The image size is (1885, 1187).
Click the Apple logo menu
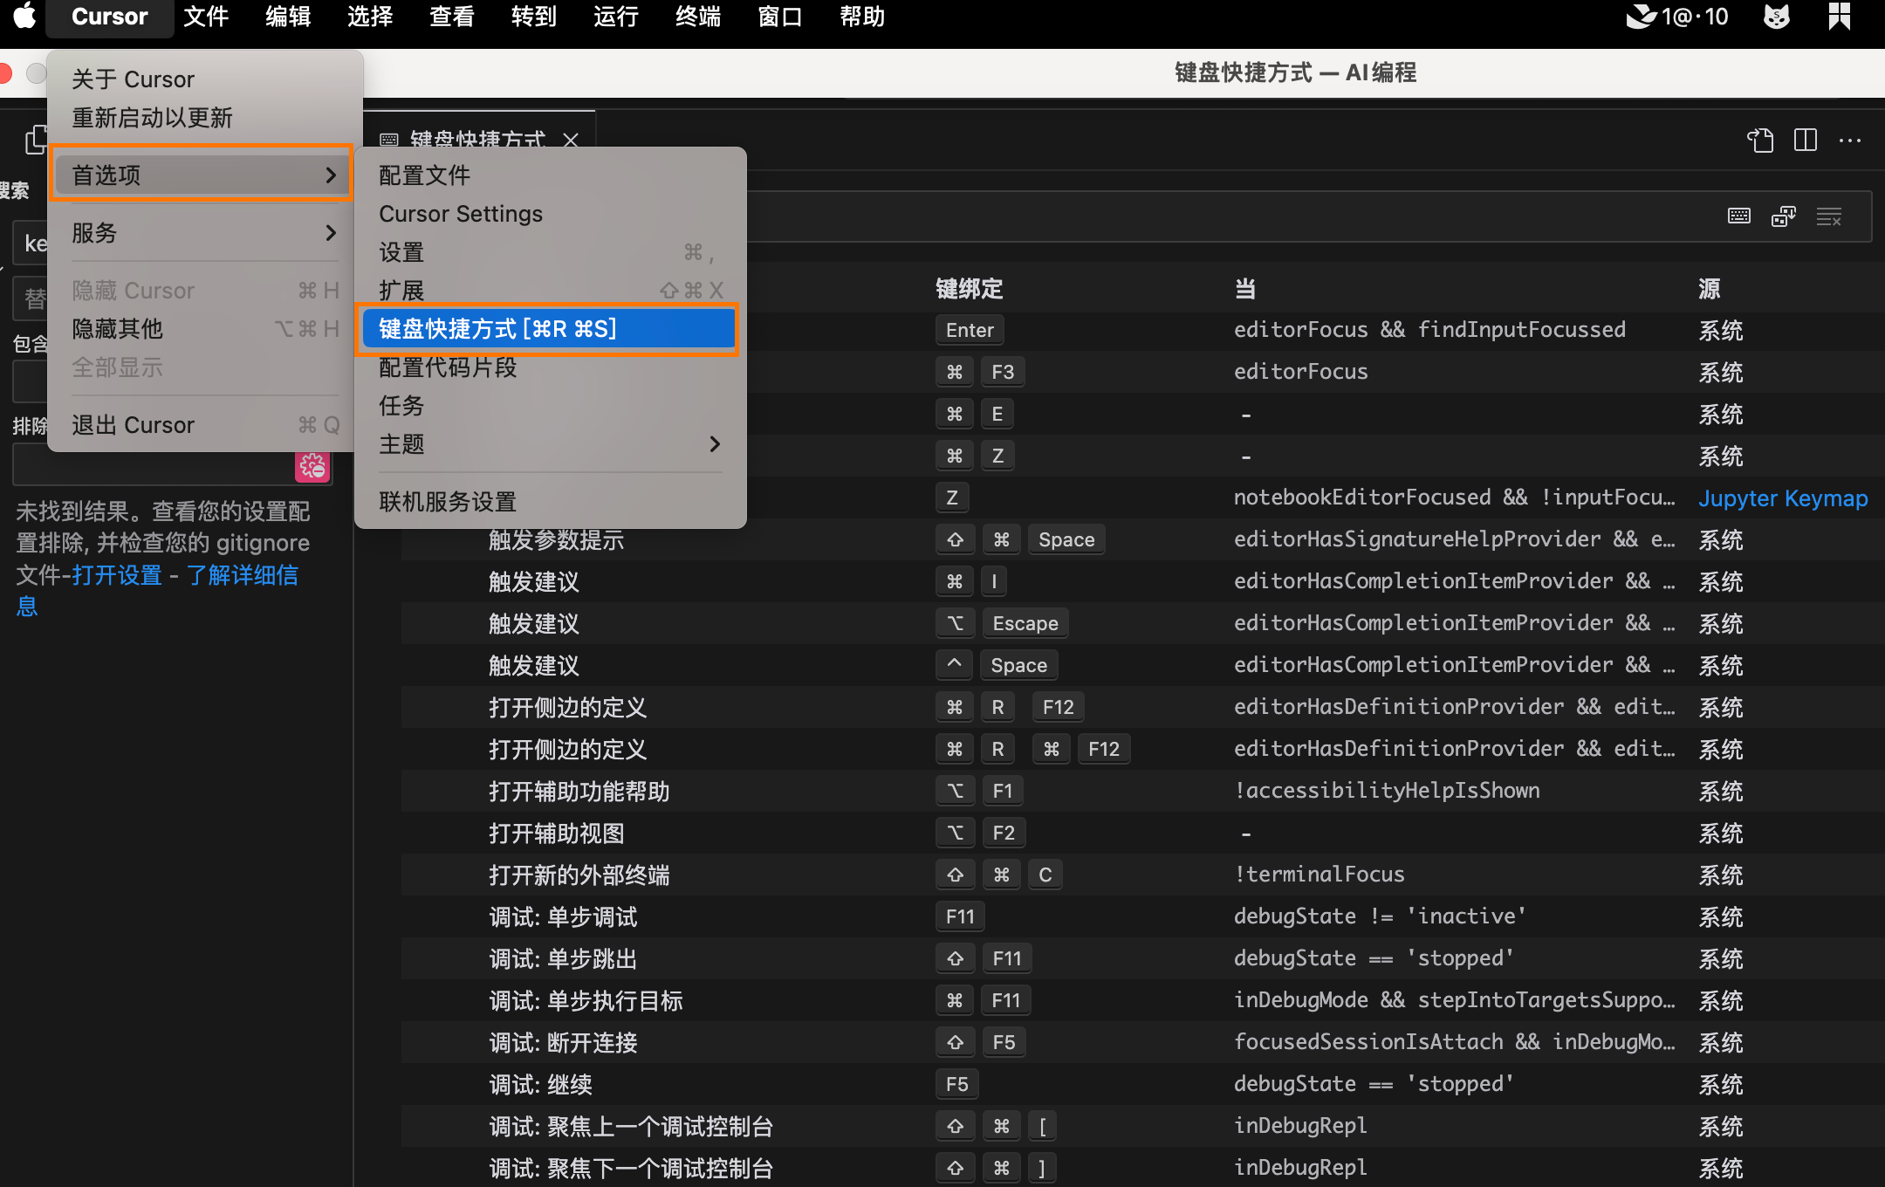(24, 17)
